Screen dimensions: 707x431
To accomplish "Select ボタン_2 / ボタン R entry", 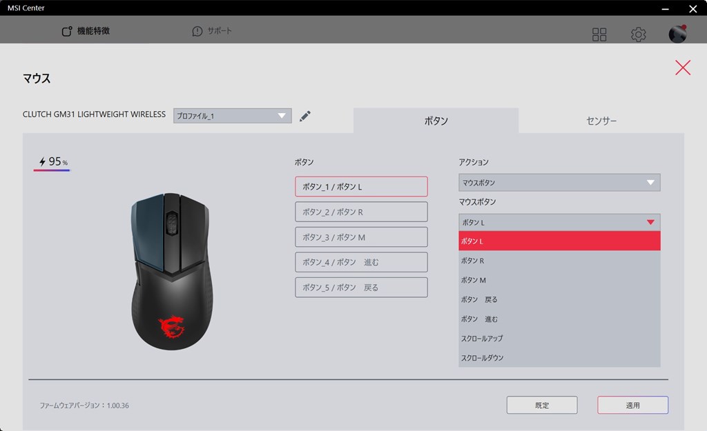I will (x=361, y=212).
